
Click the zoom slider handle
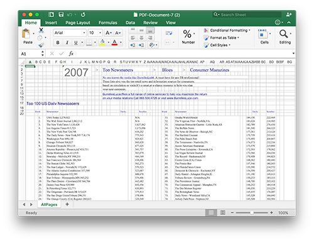click(252, 212)
